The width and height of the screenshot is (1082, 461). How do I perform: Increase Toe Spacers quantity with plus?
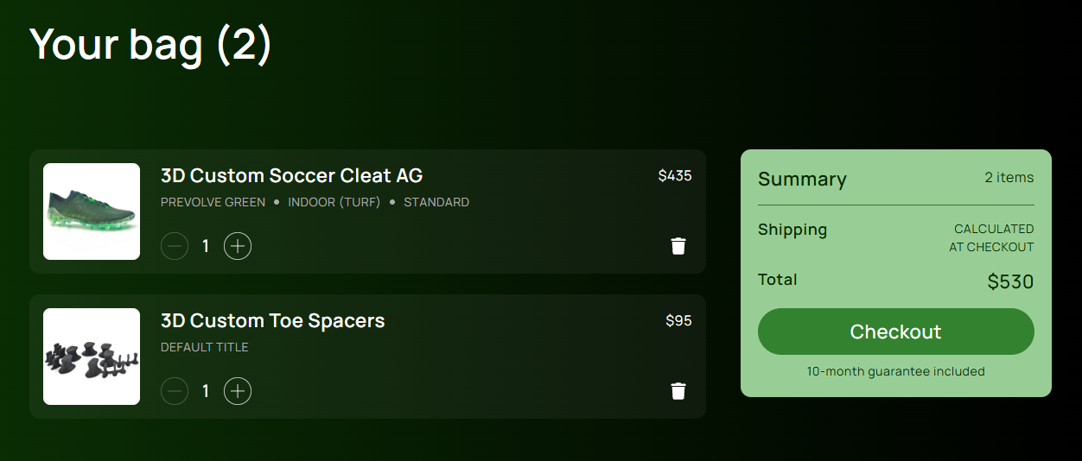tap(238, 391)
